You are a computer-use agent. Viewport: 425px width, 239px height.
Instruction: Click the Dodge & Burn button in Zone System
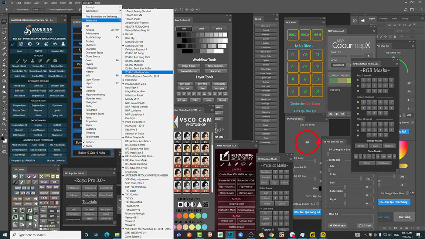click(188, 66)
